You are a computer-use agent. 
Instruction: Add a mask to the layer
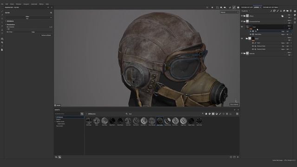click(x=274, y=11)
